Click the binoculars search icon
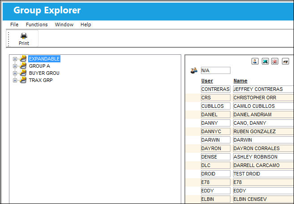 pos(285,61)
